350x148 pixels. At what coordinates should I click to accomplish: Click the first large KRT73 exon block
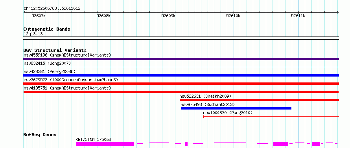pyautogui.click(x=105, y=144)
